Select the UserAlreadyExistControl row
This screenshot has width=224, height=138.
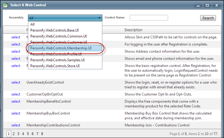pyautogui.click(x=16, y=82)
